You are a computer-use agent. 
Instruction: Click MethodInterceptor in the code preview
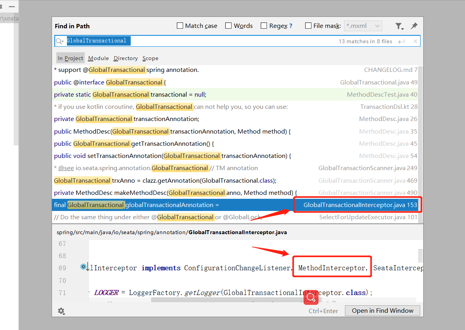coord(332,268)
